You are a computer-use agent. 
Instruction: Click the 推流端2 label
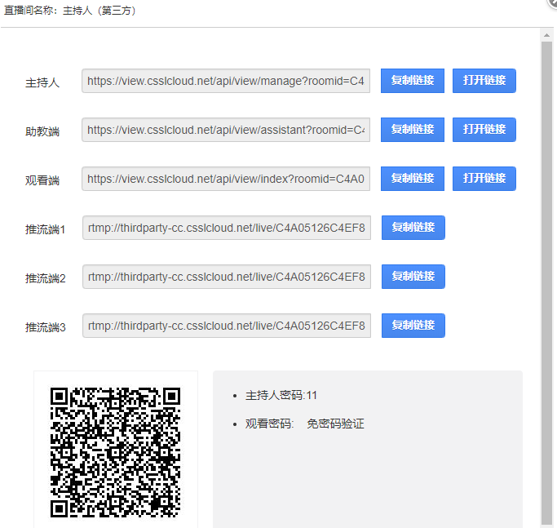(45, 278)
